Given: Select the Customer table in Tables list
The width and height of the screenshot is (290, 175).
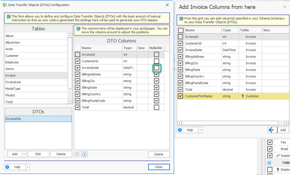Looking at the screenshot, I should pyautogui.click(x=12, y=56).
